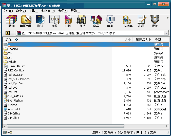The height and width of the screenshot is (136, 171).
Task: Click the drive icon in status bar
Action: pos(5,132)
